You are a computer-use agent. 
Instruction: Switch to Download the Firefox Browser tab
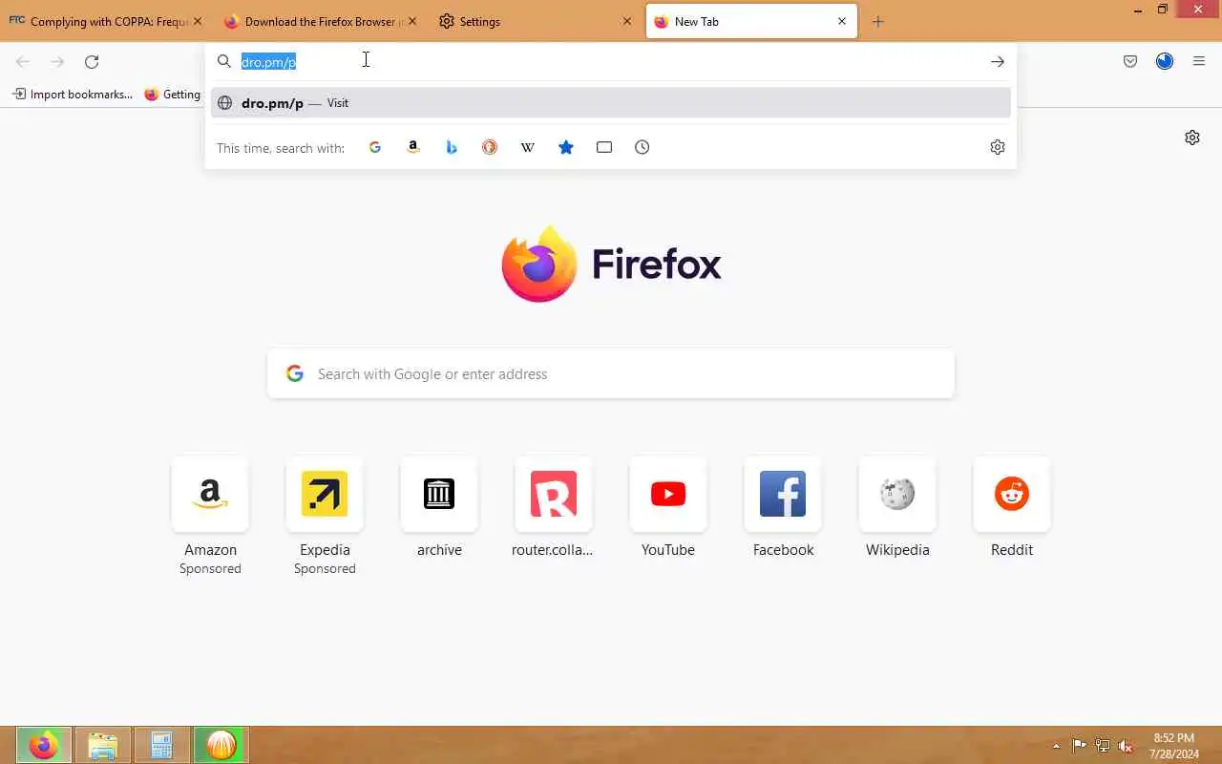(320, 21)
